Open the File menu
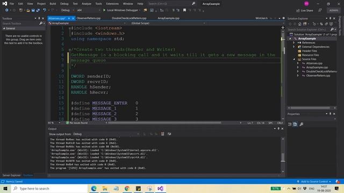This screenshot has height=193, width=344. (12, 4)
